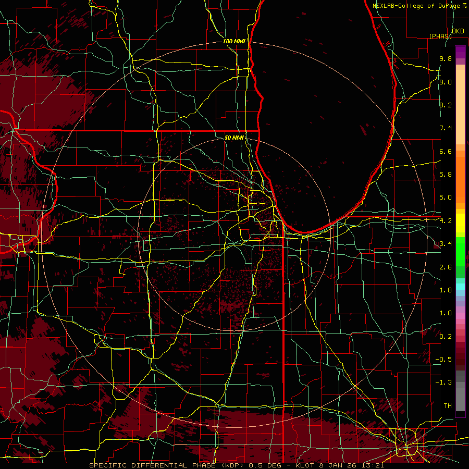Click the 100 NMI range ring label
Screen dimensions: 469x469
point(234,41)
